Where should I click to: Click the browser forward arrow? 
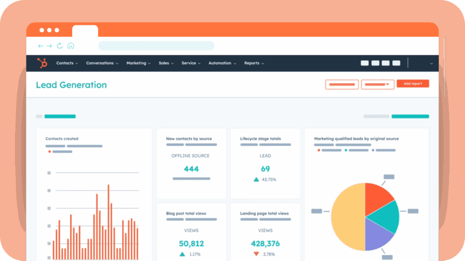(49, 46)
